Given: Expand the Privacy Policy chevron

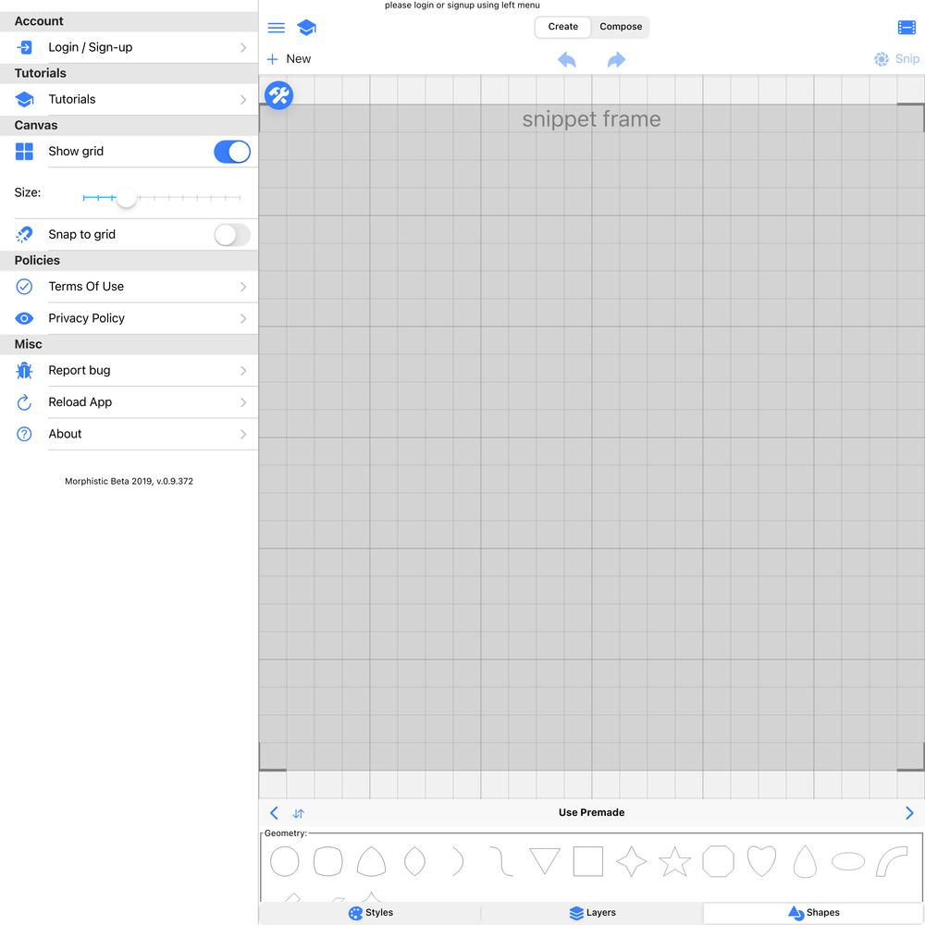Looking at the screenshot, I should 243,318.
